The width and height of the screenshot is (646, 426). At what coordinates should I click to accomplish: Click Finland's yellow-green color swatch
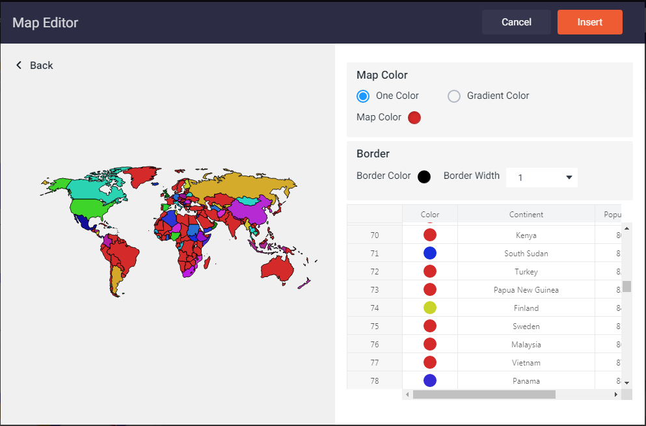[430, 308]
